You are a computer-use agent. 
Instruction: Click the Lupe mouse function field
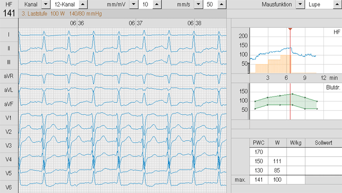(x=319, y=4)
